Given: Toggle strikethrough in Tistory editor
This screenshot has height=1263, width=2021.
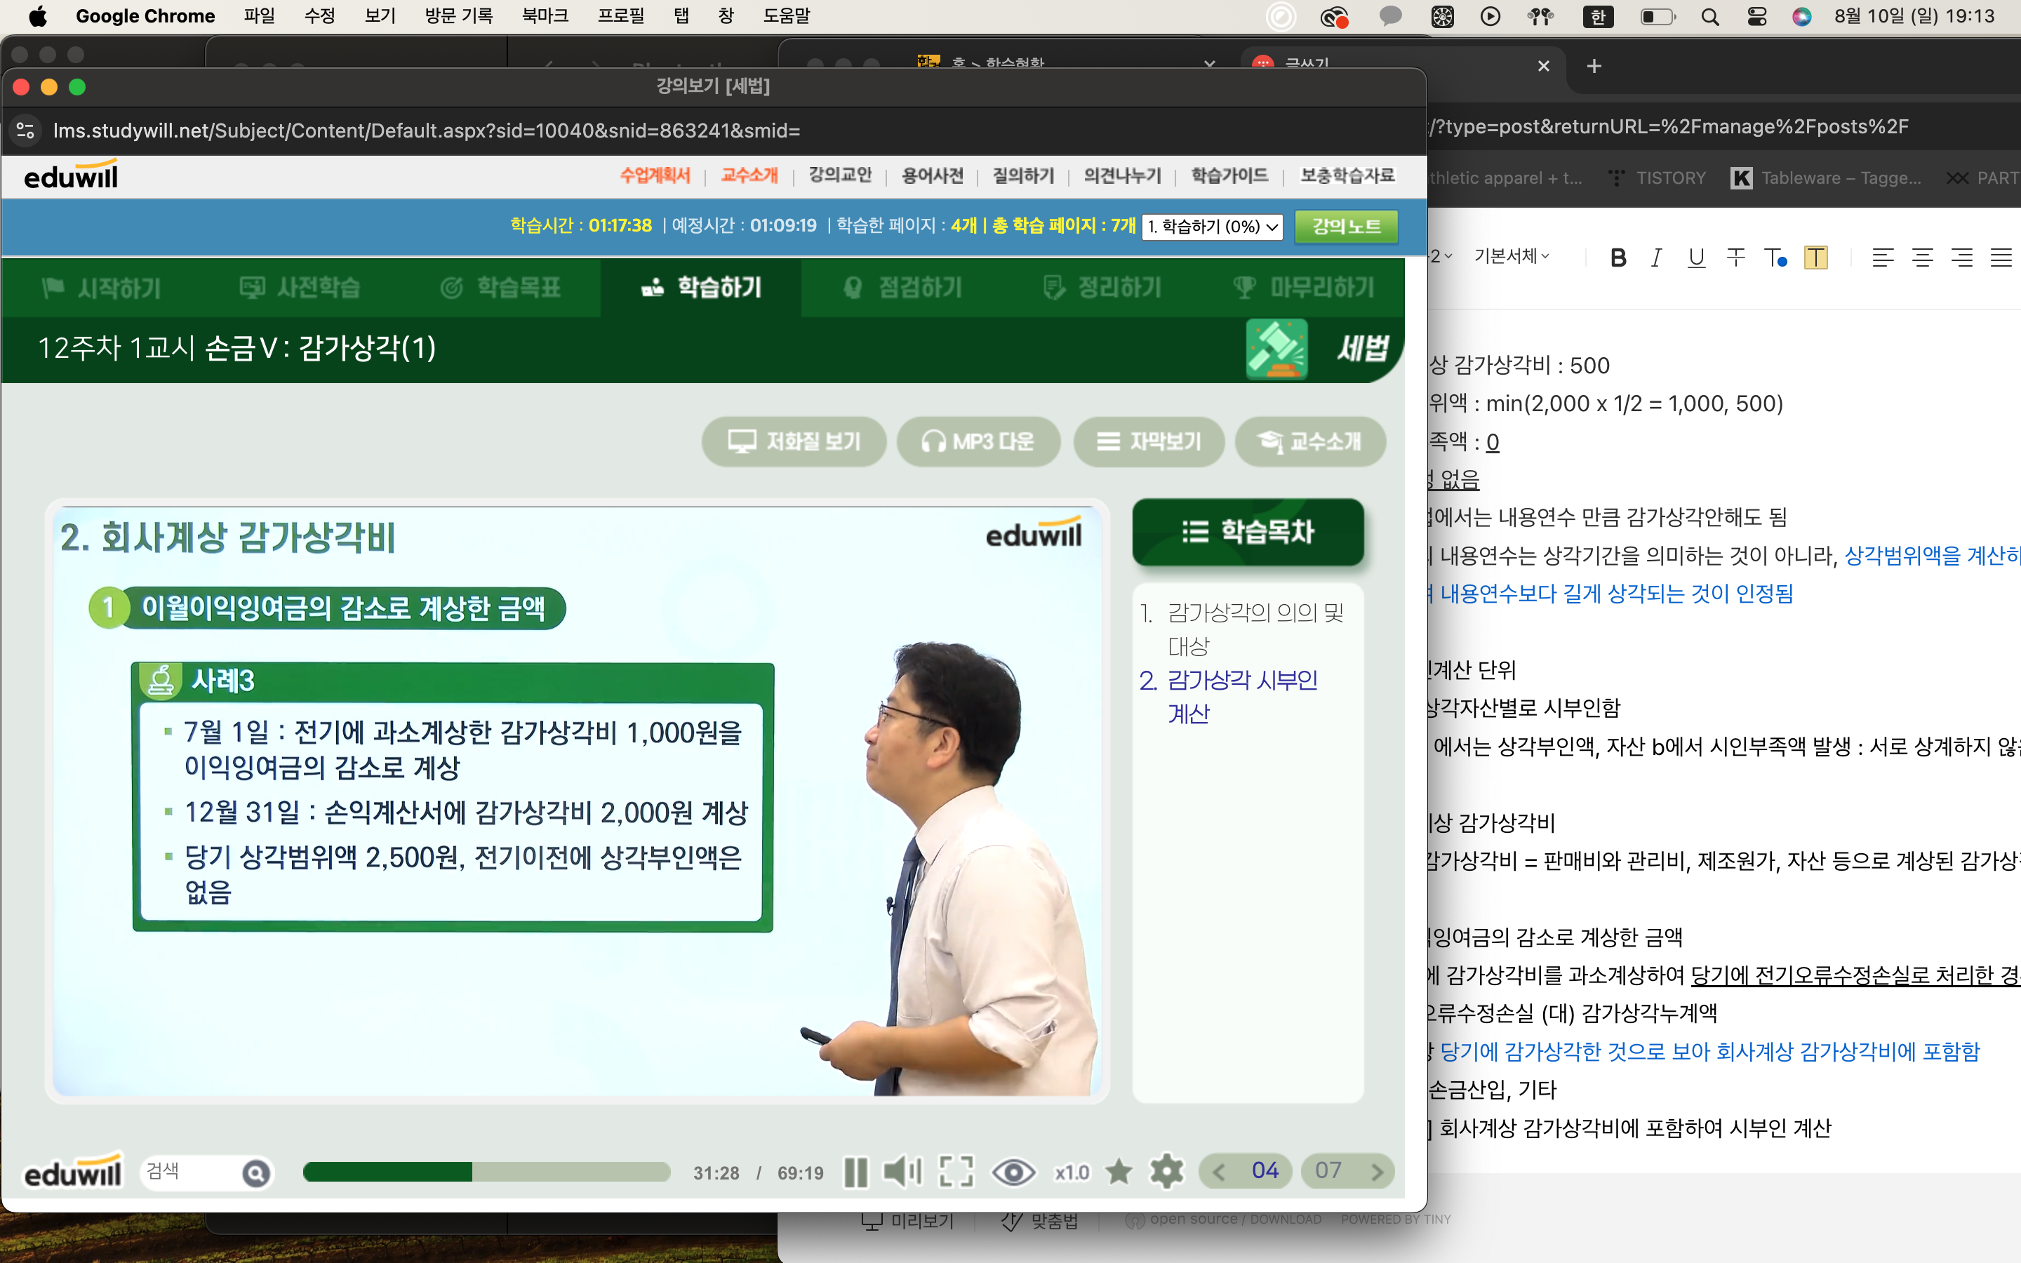Looking at the screenshot, I should 1735,258.
